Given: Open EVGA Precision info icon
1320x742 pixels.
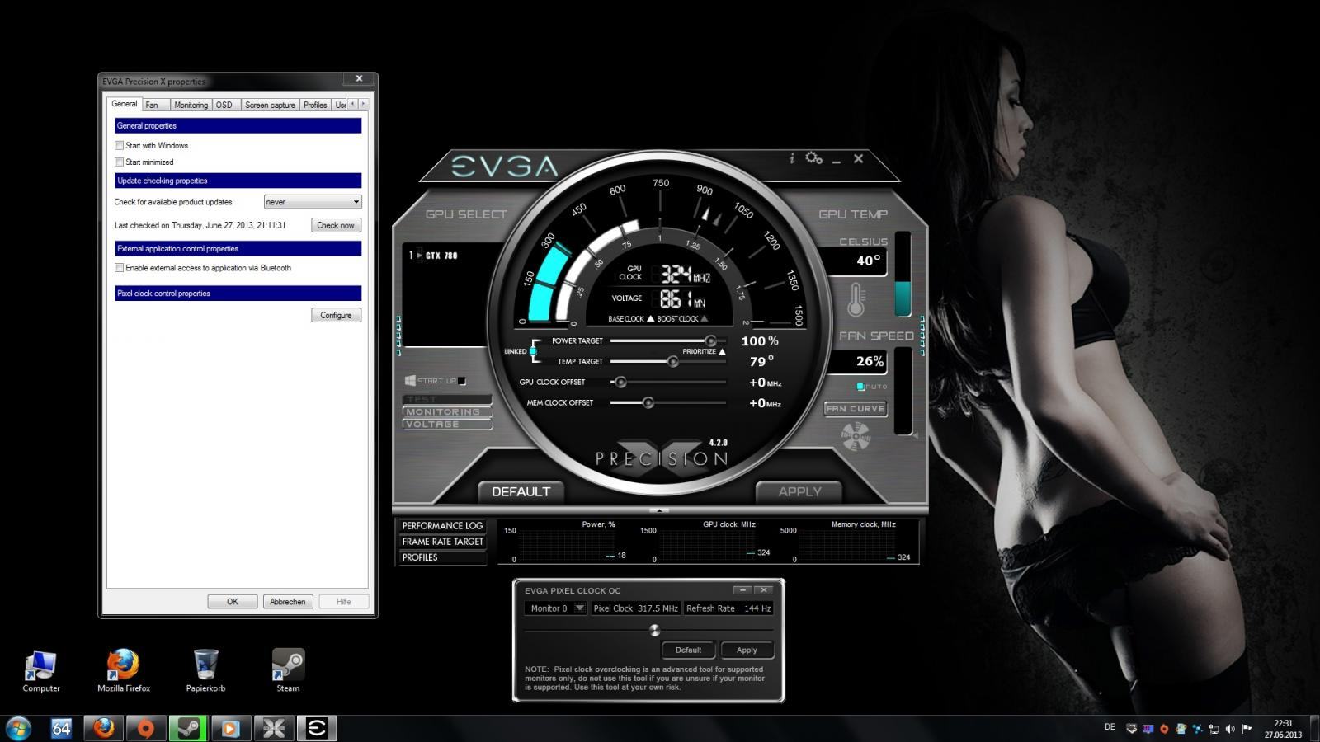Looking at the screenshot, I should pyautogui.click(x=792, y=158).
